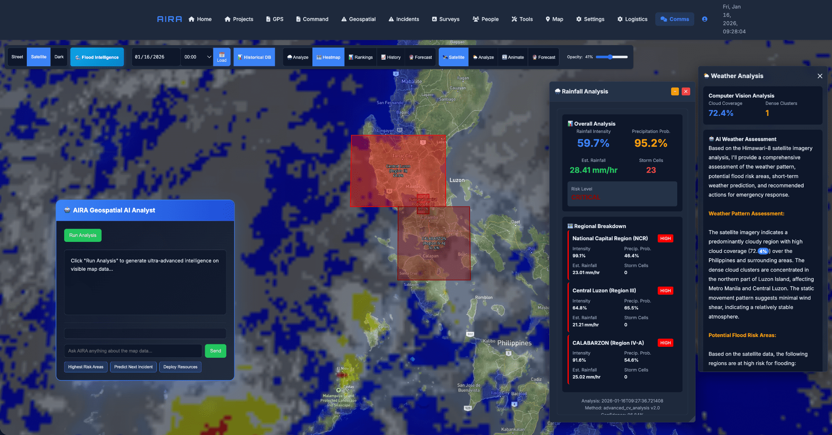Switch the basemap to Dark mode
Screen dimensions: 832x435
coord(59,57)
